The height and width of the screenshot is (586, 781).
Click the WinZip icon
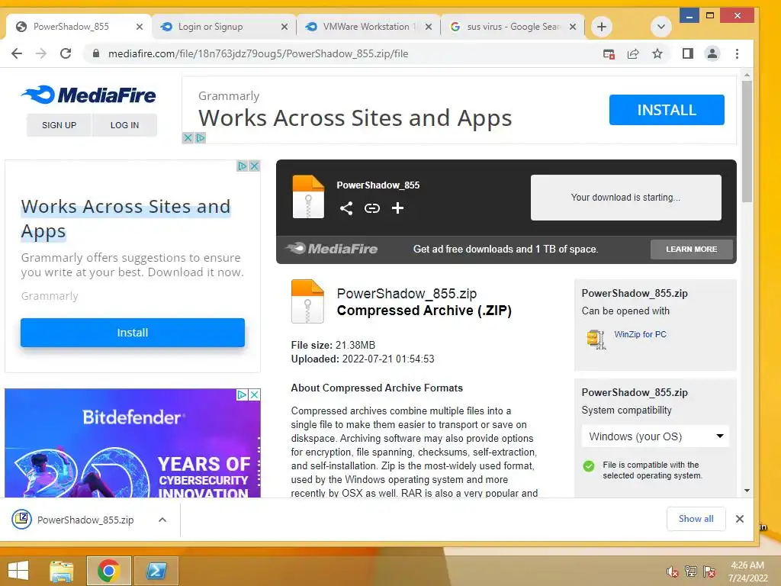coord(596,340)
